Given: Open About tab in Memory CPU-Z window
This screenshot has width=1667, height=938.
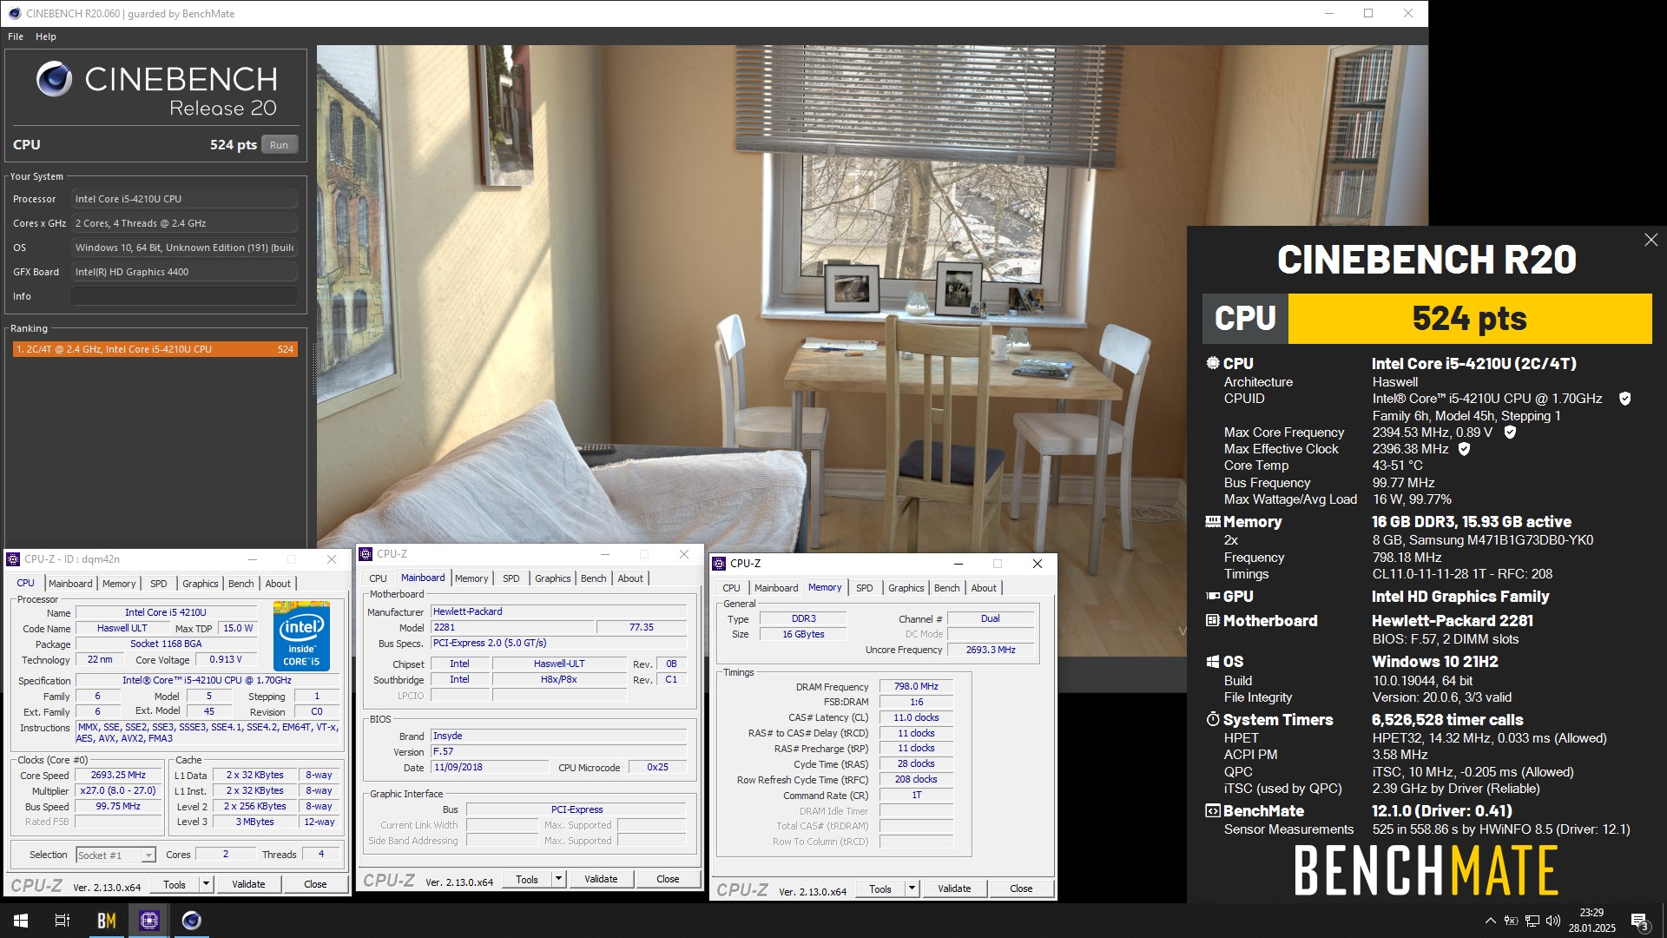Looking at the screenshot, I should [984, 588].
